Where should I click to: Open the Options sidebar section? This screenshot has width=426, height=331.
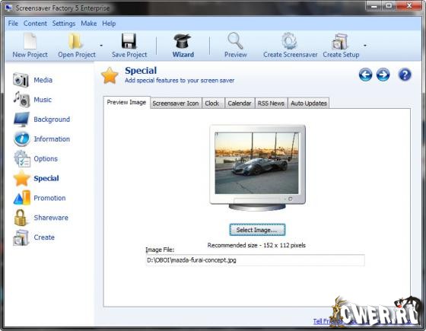(36, 159)
